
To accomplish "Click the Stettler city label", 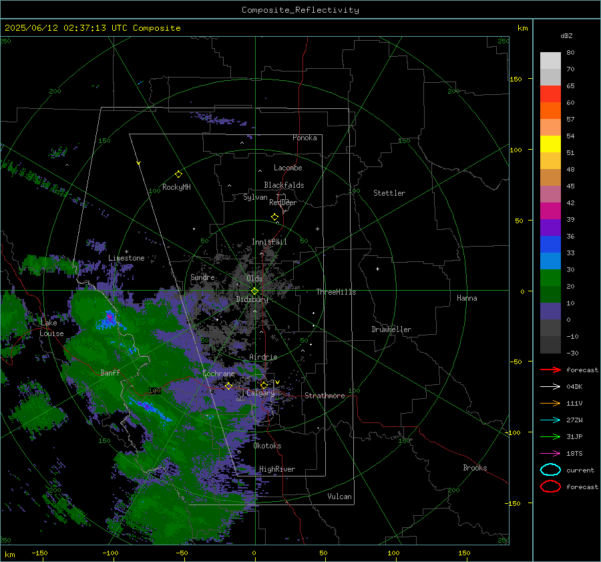I will (389, 193).
